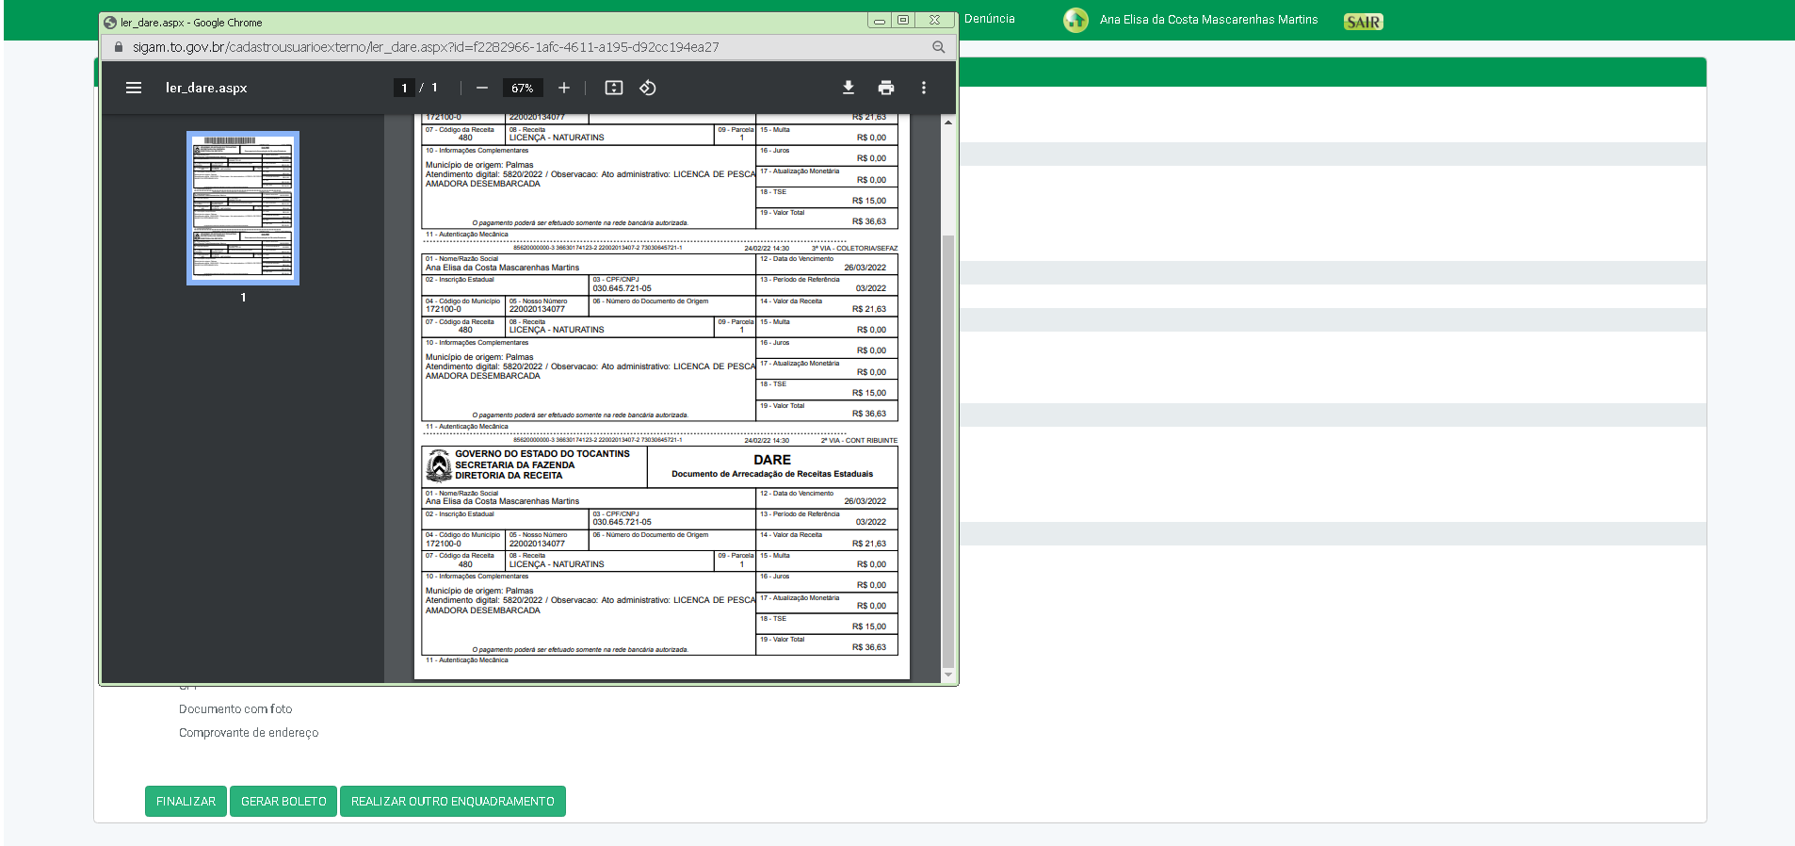Rotate the PDF document counterclockwise
This screenshot has width=1795, height=846.
648,88
